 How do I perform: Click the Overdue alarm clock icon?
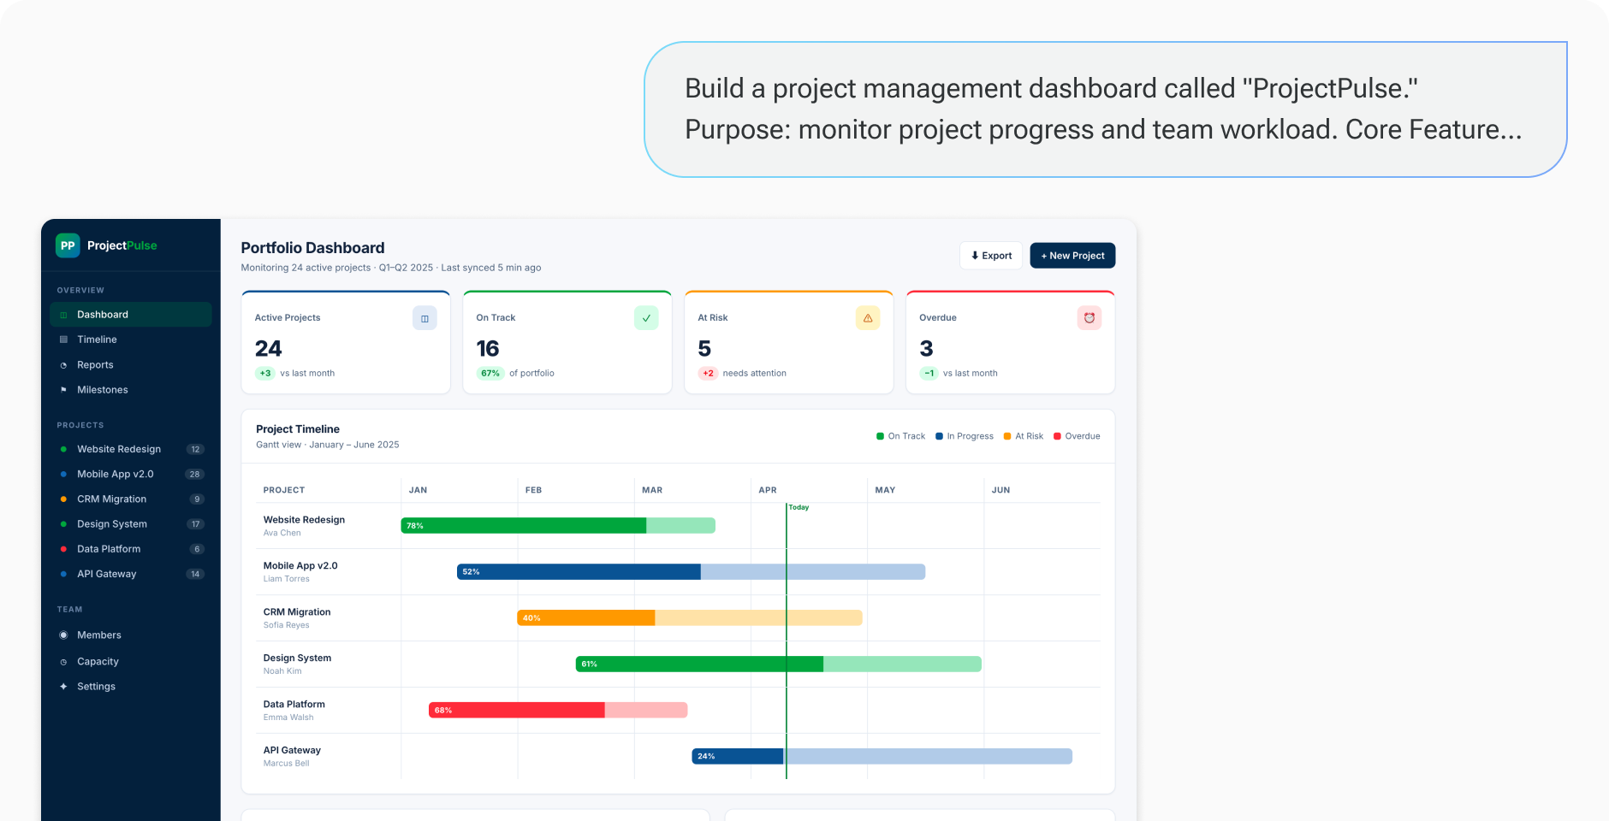[x=1089, y=318]
